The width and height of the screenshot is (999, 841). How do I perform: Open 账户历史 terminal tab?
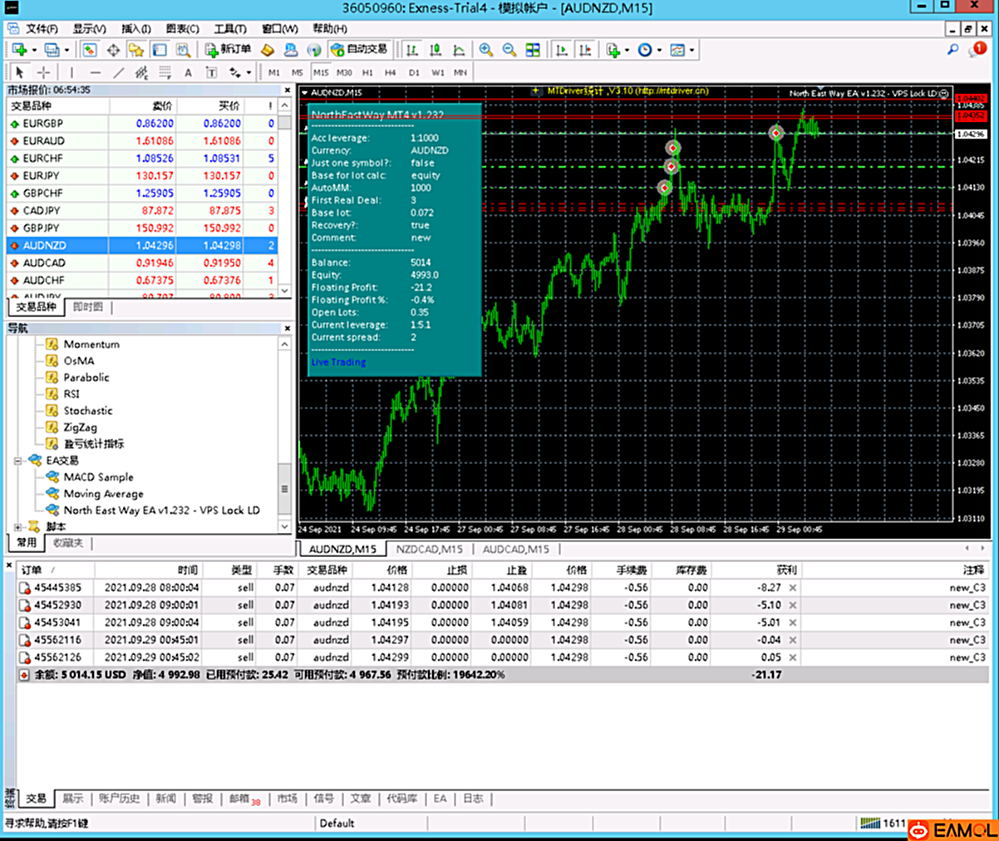[x=119, y=799]
